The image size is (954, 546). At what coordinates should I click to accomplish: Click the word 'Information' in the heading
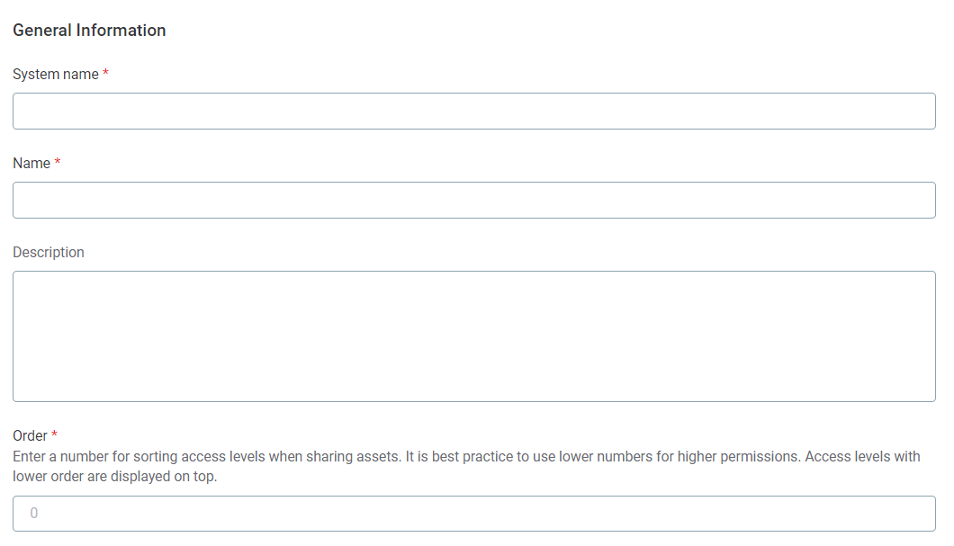click(x=121, y=31)
